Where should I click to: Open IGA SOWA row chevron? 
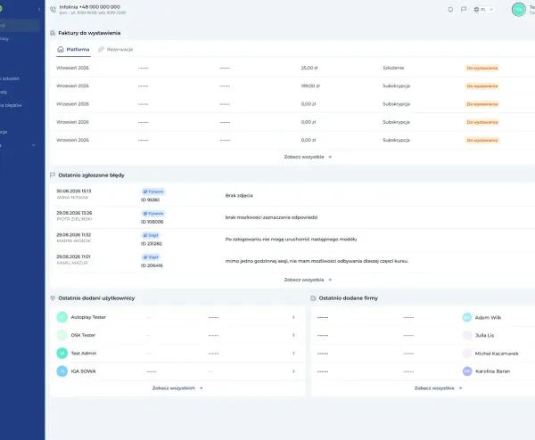(293, 371)
